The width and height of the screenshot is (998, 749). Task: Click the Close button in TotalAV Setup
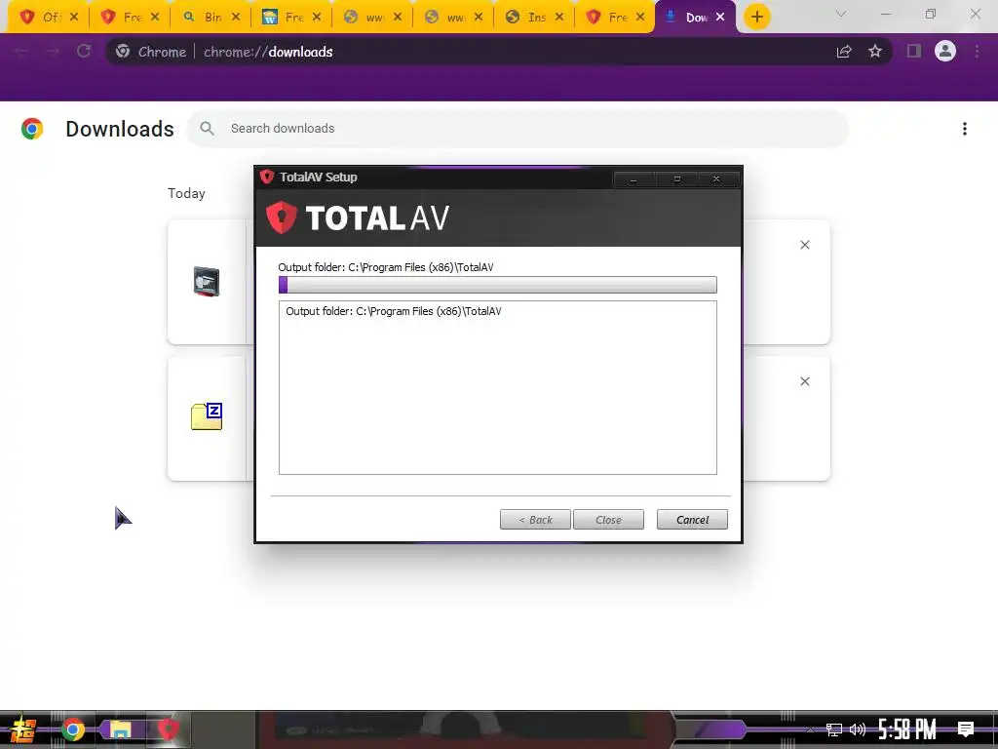tap(608, 520)
